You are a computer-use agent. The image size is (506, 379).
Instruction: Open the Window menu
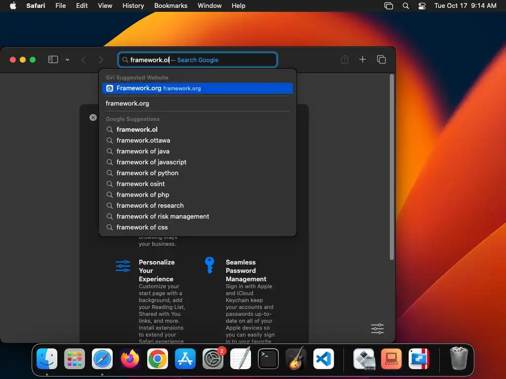pos(210,6)
